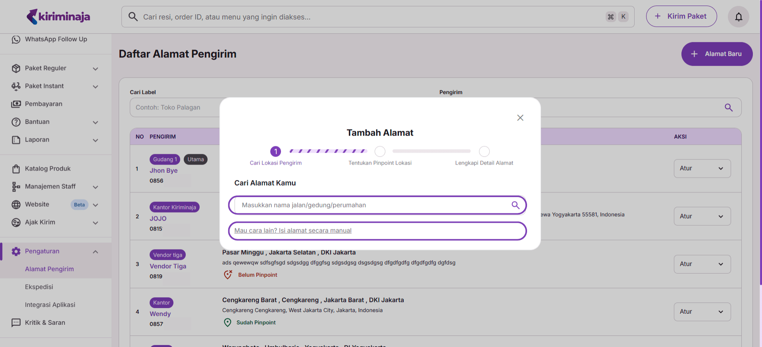Click the notification bell icon
The image size is (762, 347).
coord(738,17)
